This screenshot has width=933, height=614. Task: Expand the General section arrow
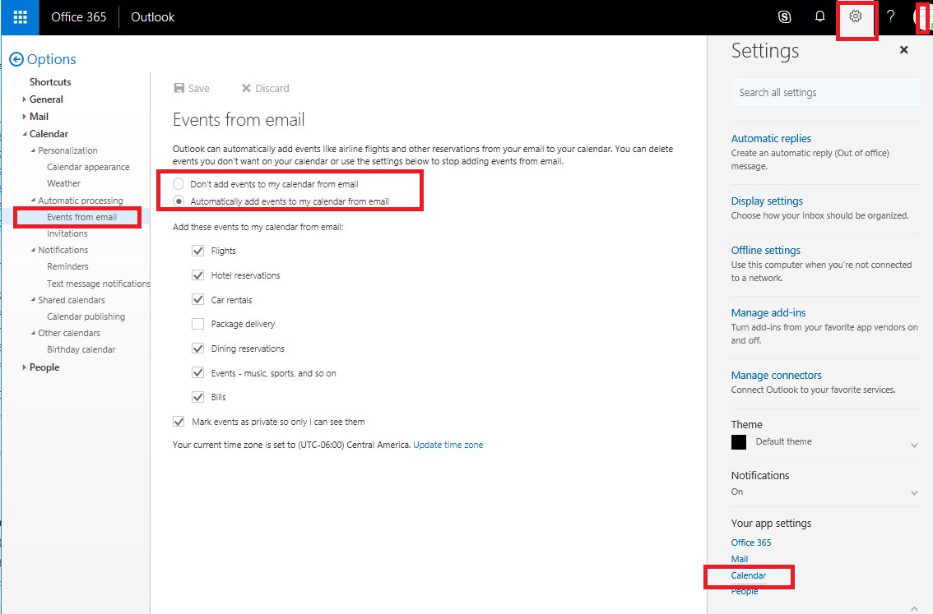point(24,99)
